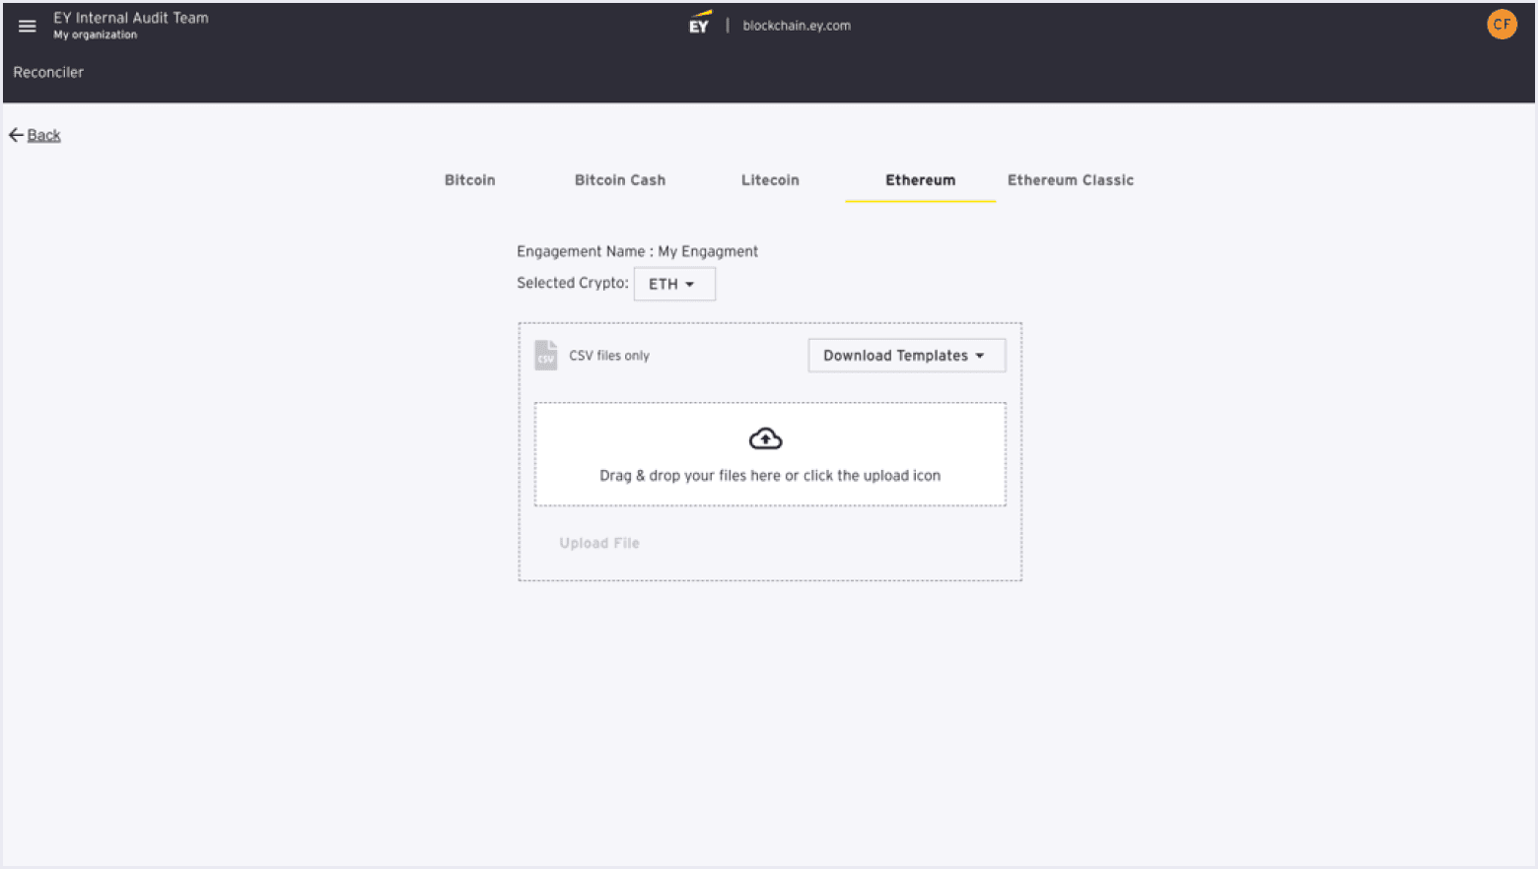Click the blockchain.ey.com text
Image resolution: width=1538 pixels, height=869 pixels.
click(797, 26)
